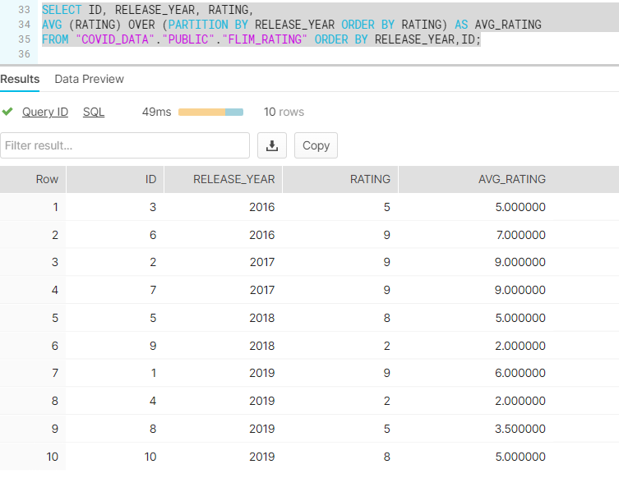Image resolution: width=619 pixels, height=478 pixels.
Task: Click the query execution time bar
Action: [x=210, y=112]
